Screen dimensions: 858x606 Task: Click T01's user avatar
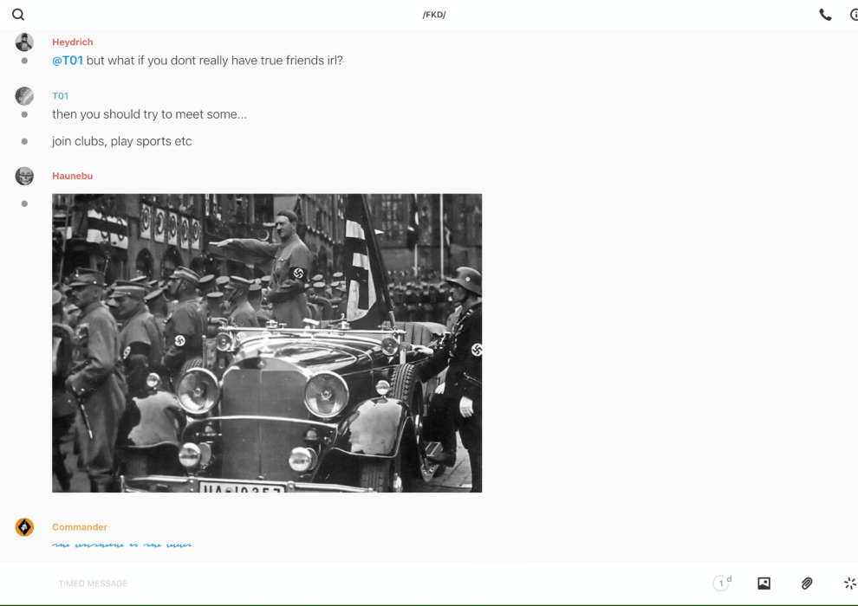point(24,96)
